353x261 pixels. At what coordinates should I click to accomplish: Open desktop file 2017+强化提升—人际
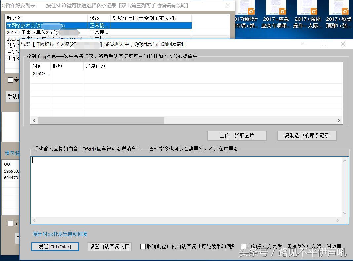(x=307, y=15)
